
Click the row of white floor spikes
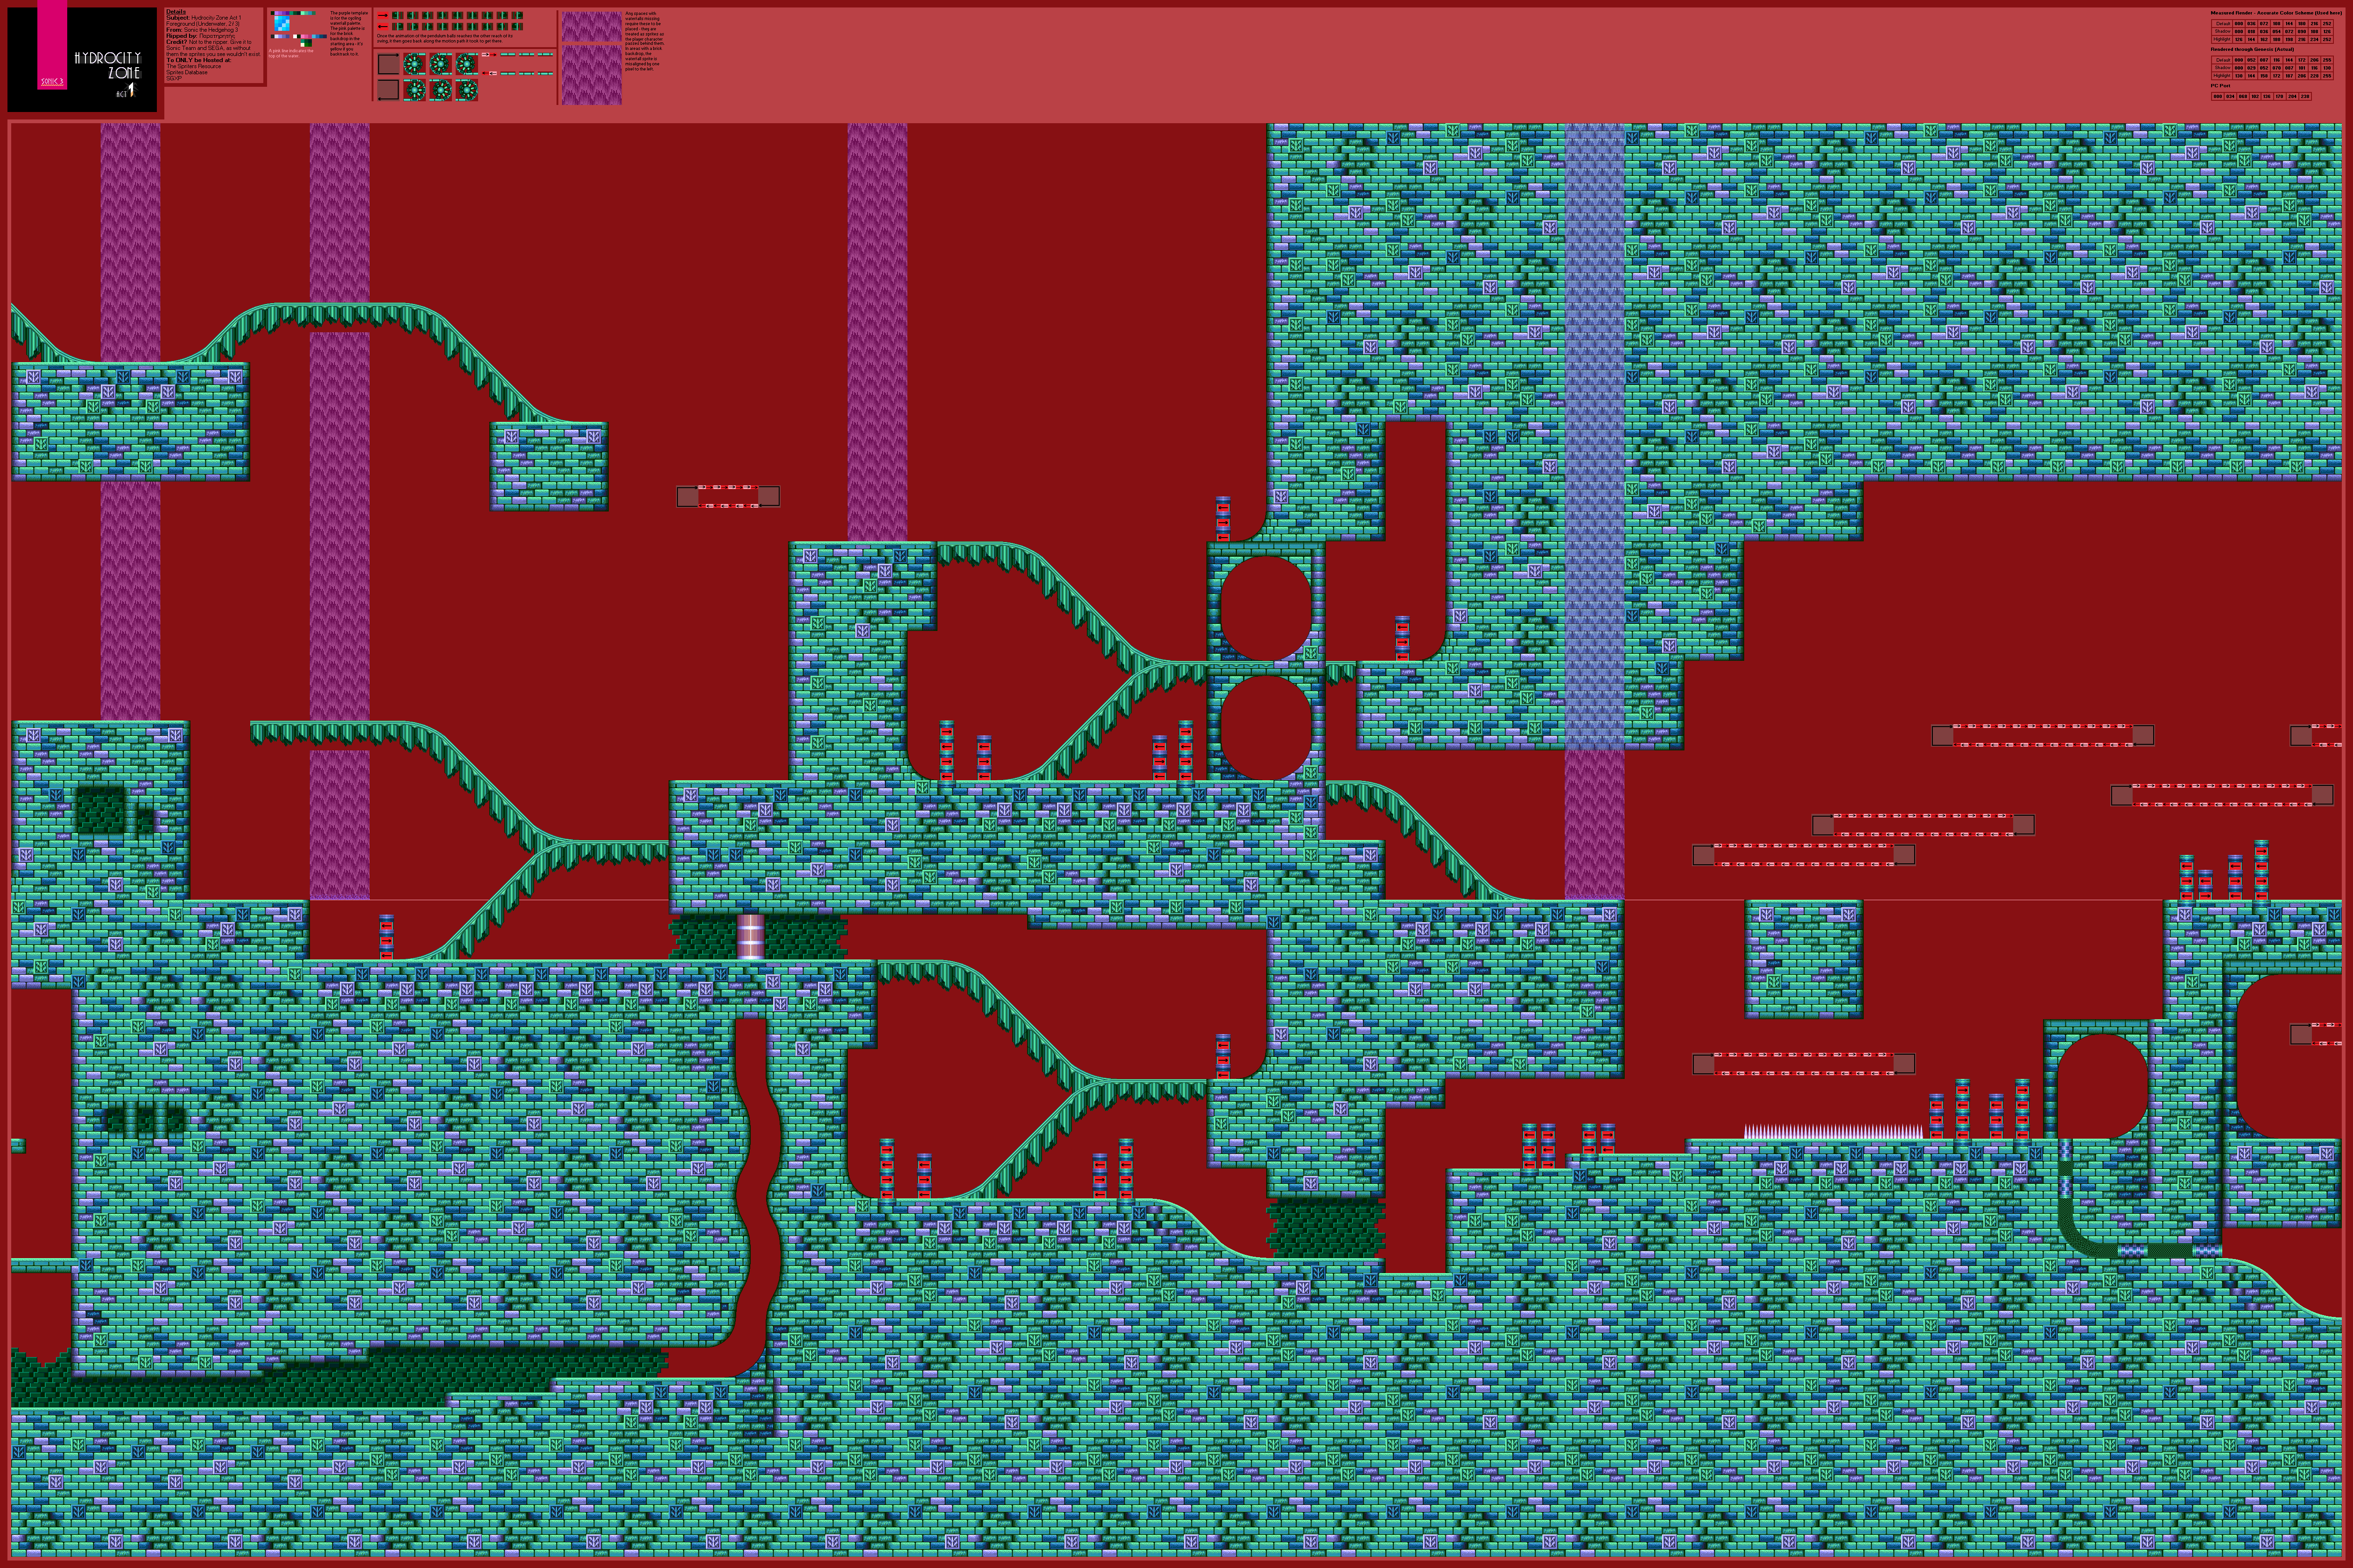pos(1834,1132)
